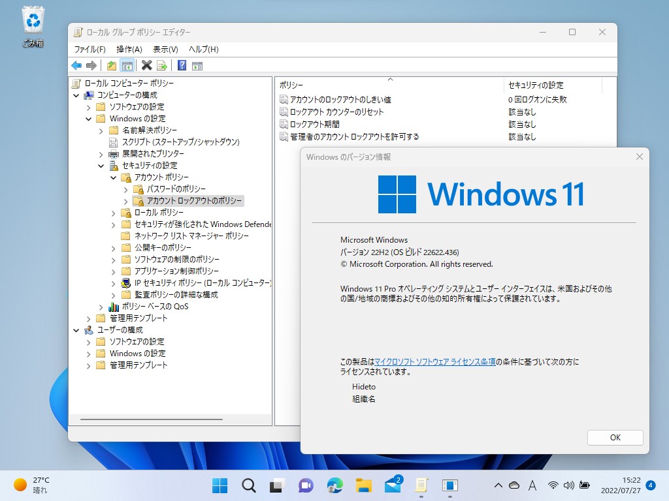Select 管理者のアカウント ロックアウトを許可する policy
This screenshot has width=669, height=501.
point(354,137)
